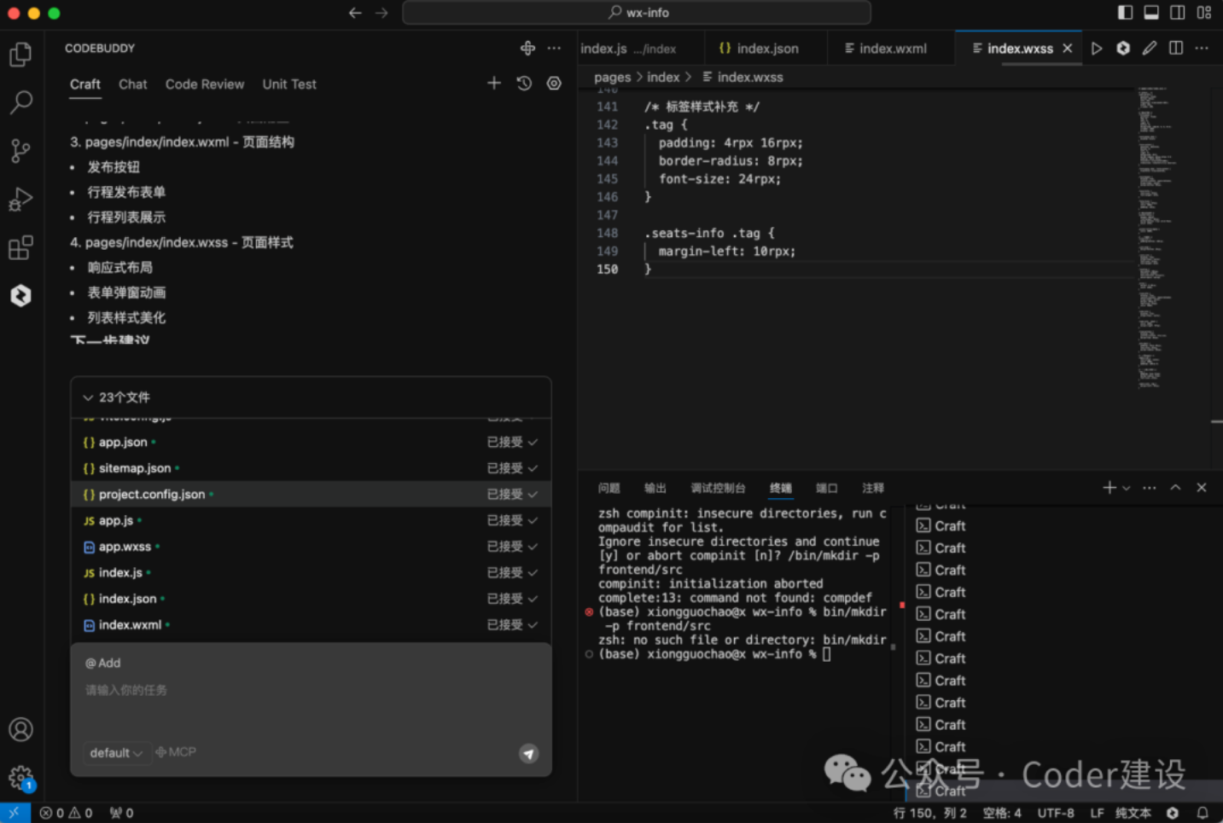Screen dimensions: 1223x823
Task: Click 行 150, 列 2 cursor position
Action: click(930, 813)
